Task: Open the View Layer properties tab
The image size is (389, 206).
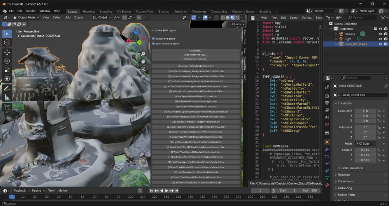Action: (327, 110)
